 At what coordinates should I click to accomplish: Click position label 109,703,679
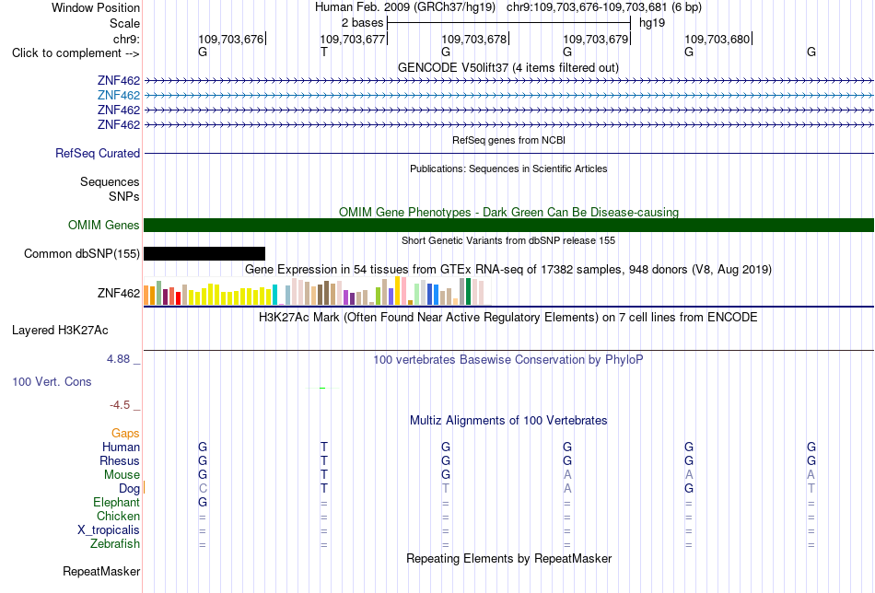596,39
